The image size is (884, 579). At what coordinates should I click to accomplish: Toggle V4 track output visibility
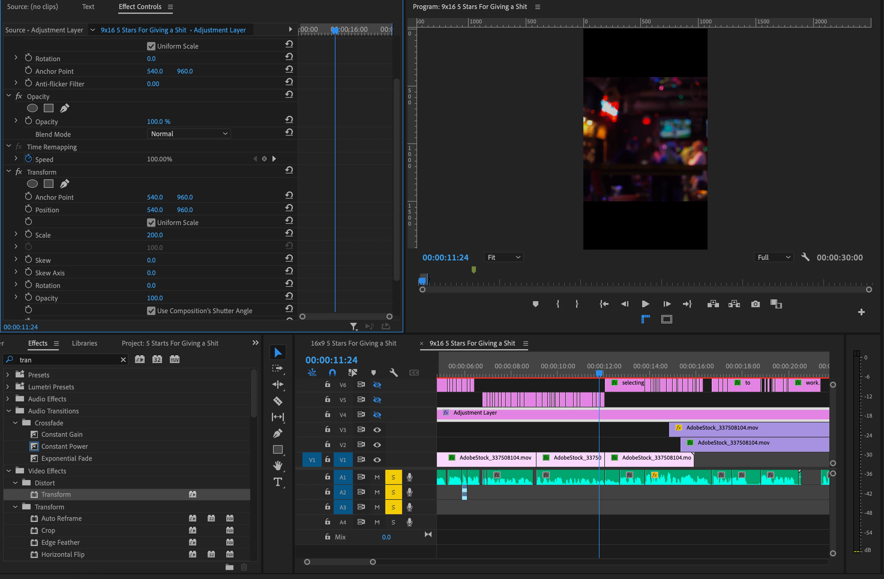(377, 415)
